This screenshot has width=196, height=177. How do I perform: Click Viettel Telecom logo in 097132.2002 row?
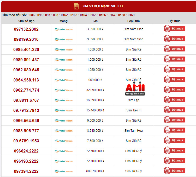[63, 29]
